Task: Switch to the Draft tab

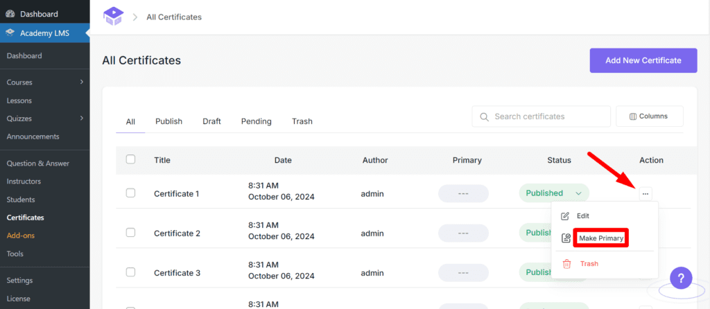Action: 211,121
